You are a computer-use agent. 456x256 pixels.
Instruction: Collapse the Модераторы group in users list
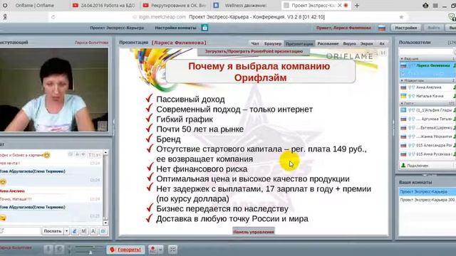coord(402,80)
